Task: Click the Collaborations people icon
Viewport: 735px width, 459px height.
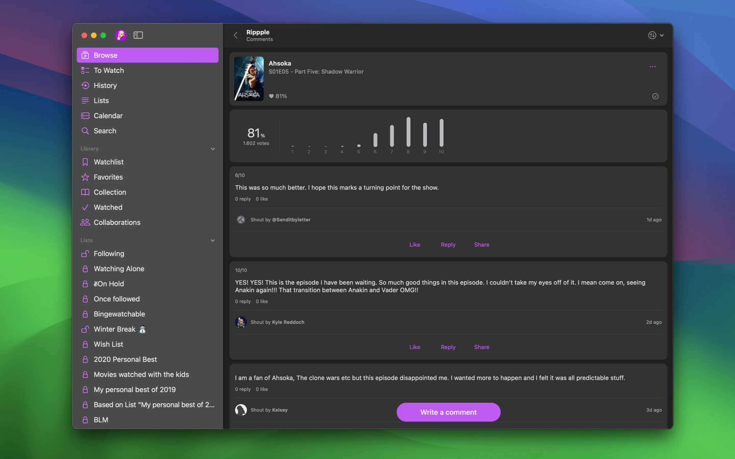Action: (85, 222)
